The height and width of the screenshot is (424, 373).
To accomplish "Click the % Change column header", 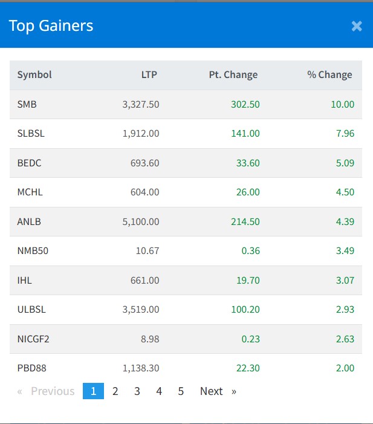I will coord(329,75).
